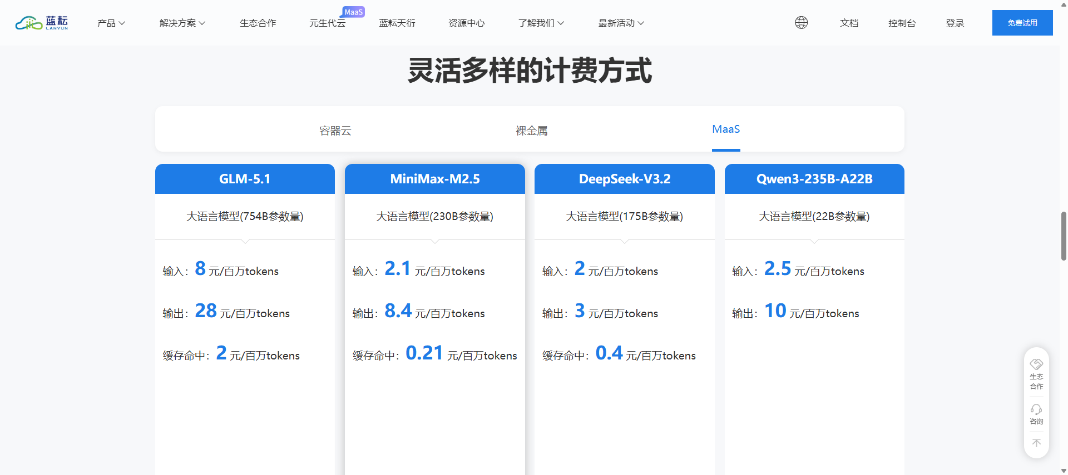Click the 登录 link
1068x475 pixels.
(955, 23)
